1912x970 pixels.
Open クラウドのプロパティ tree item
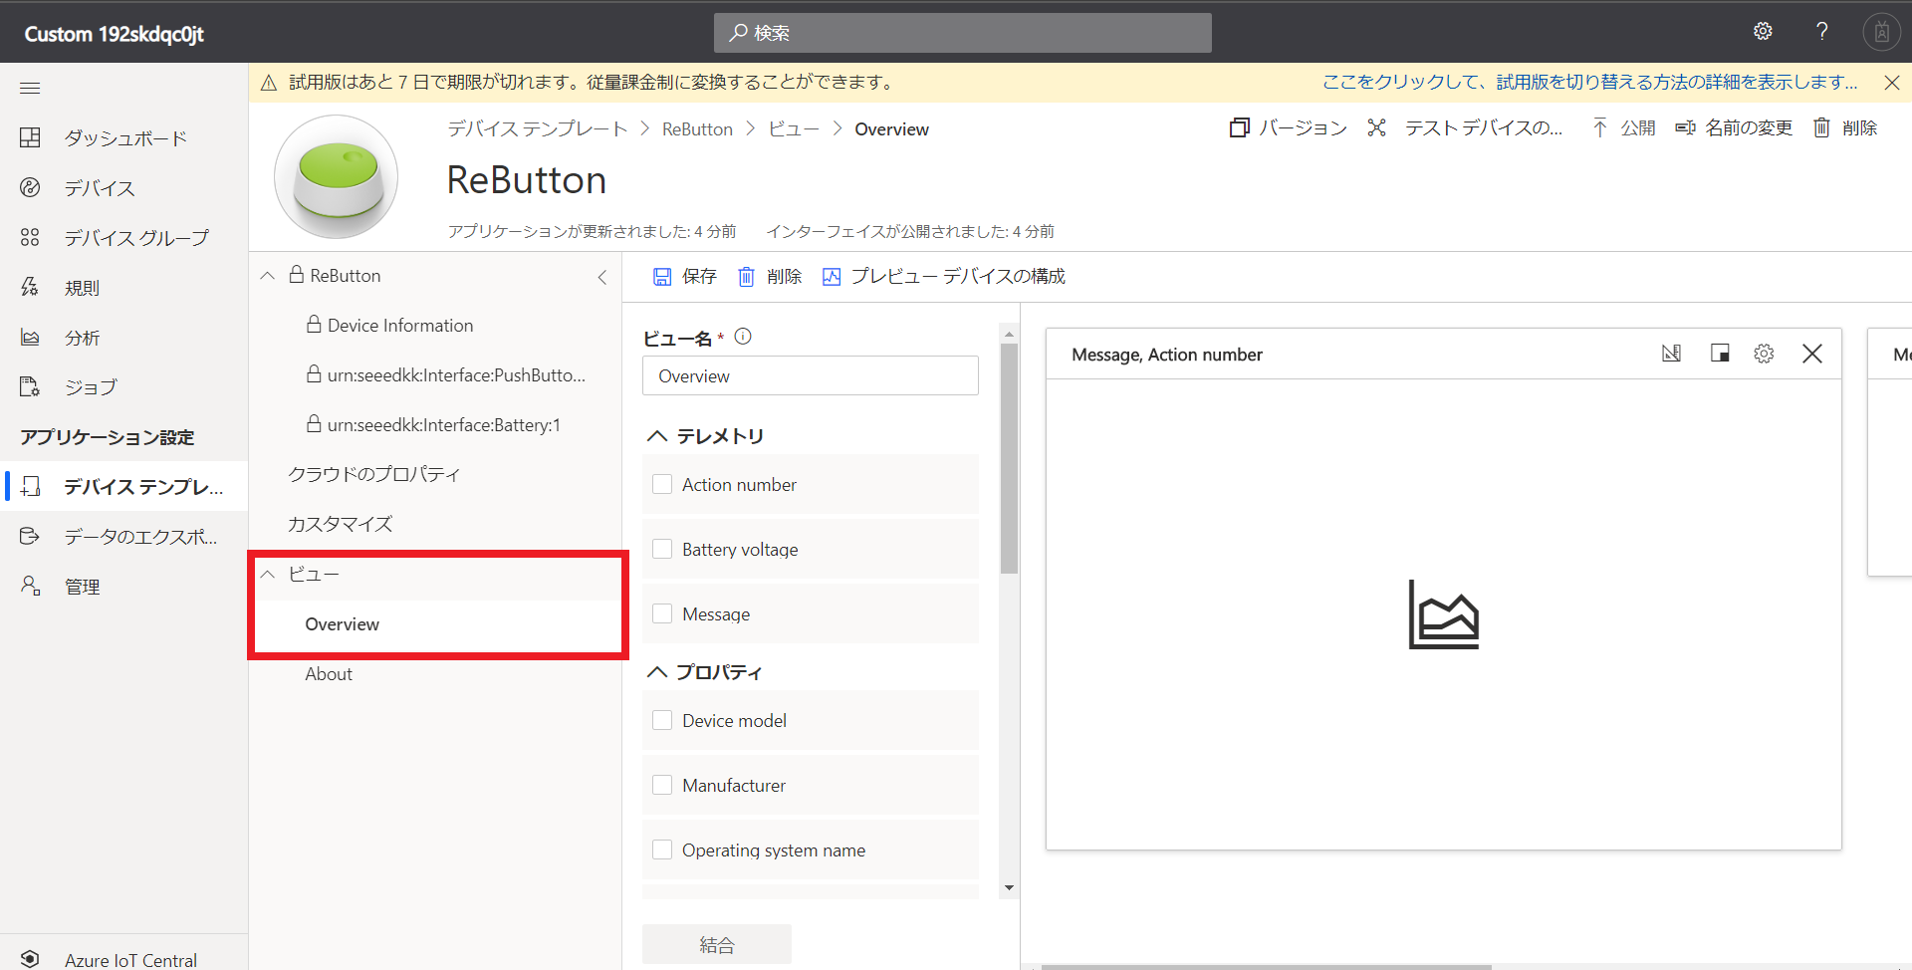coord(373,475)
